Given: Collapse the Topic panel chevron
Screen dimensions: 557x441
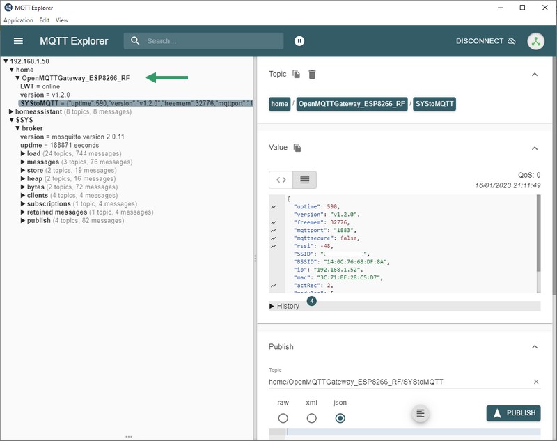Looking at the screenshot, I should click(535, 75).
